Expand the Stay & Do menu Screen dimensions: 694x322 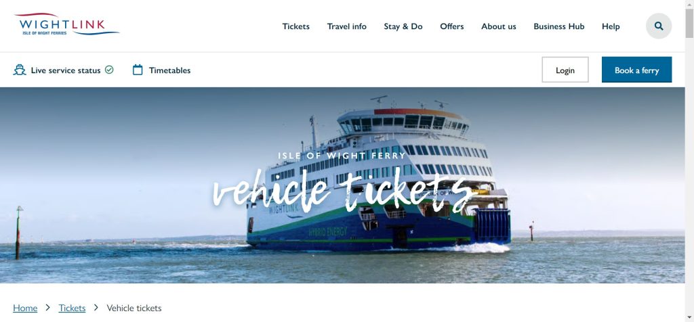click(403, 26)
